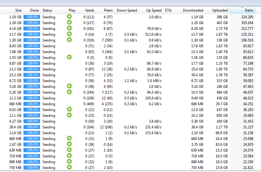
Task: Click the 3.35 GB downloaded cell
Action: (x=197, y=145)
